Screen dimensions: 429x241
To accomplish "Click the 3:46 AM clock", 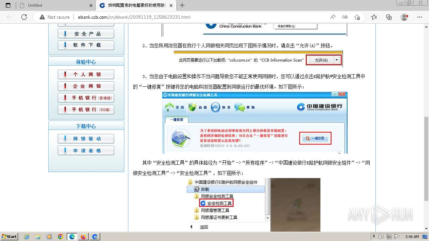I will (412, 237).
